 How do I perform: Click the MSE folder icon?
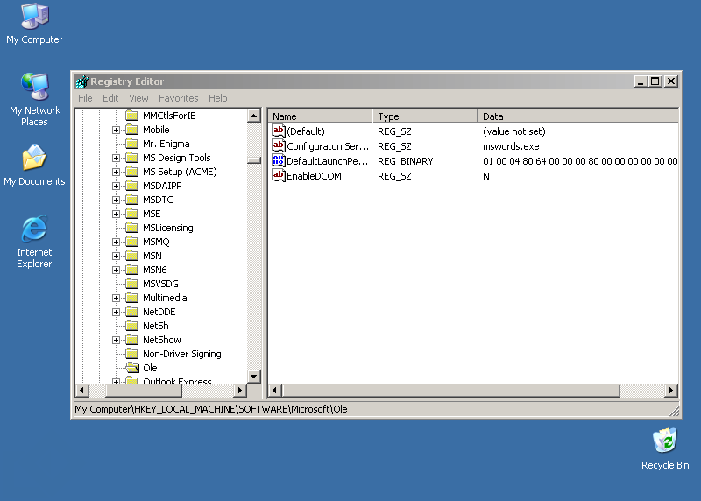click(132, 214)
